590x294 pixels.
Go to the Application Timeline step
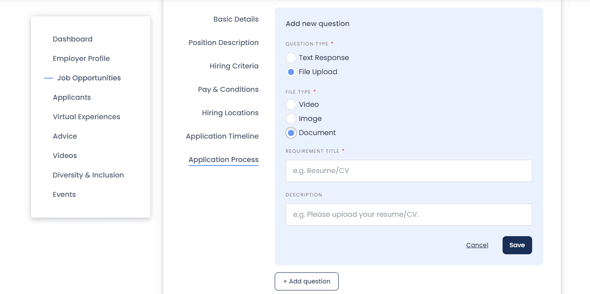[x=222, y=136]
